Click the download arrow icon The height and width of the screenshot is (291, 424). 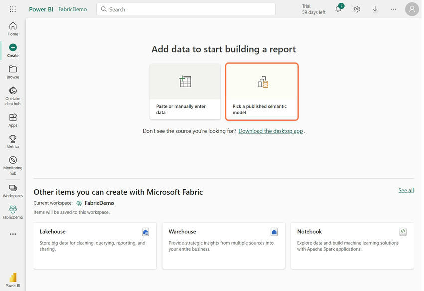(x=375, y=9)
